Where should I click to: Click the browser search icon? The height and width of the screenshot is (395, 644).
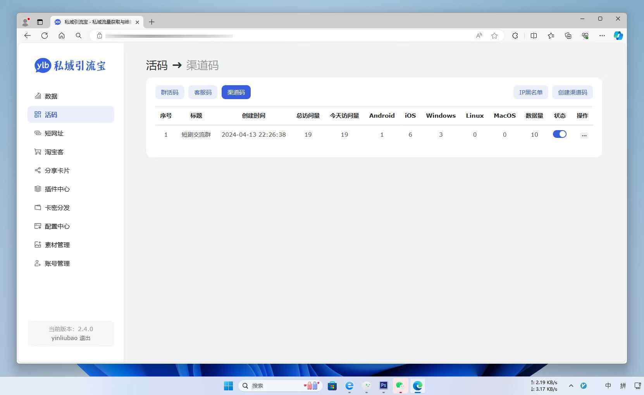coord(79,36)
